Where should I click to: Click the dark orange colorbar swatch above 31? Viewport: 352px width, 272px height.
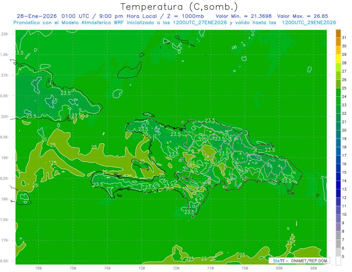coord(338,33)
